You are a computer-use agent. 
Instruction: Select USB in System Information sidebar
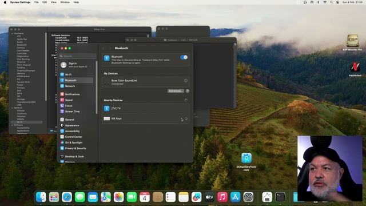click(19, 105)
